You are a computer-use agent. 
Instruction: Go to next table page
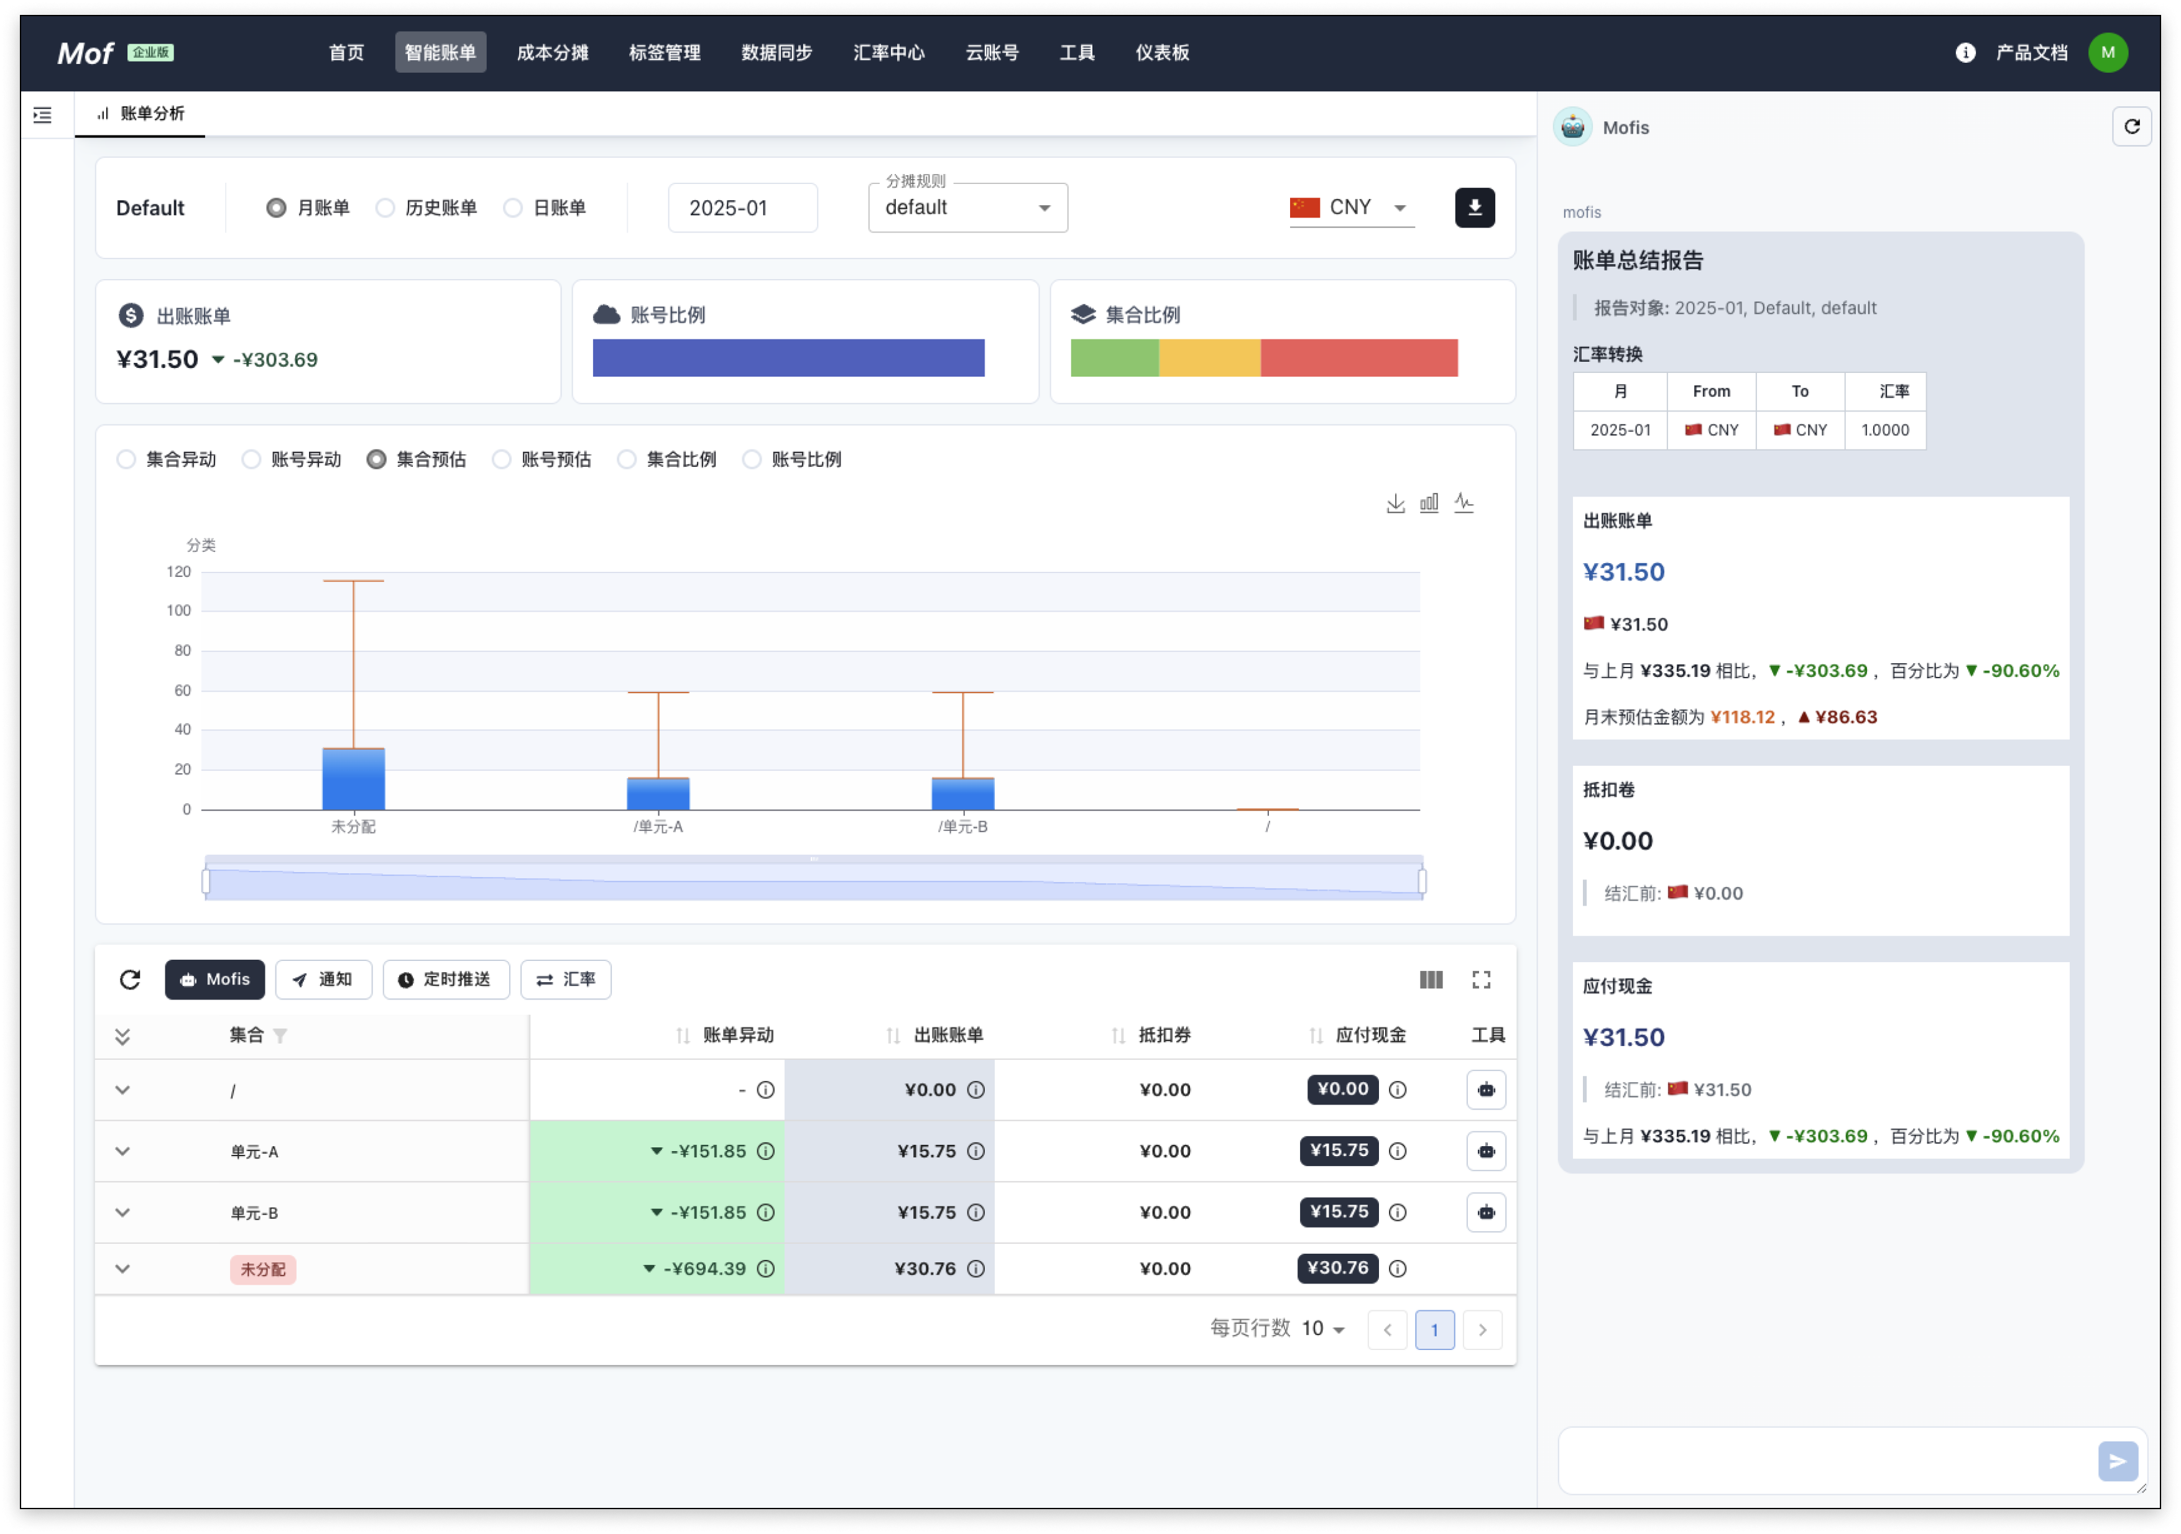pos(1482,1330)
